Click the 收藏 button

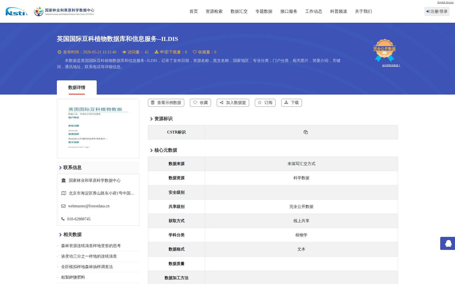point(200,103)
